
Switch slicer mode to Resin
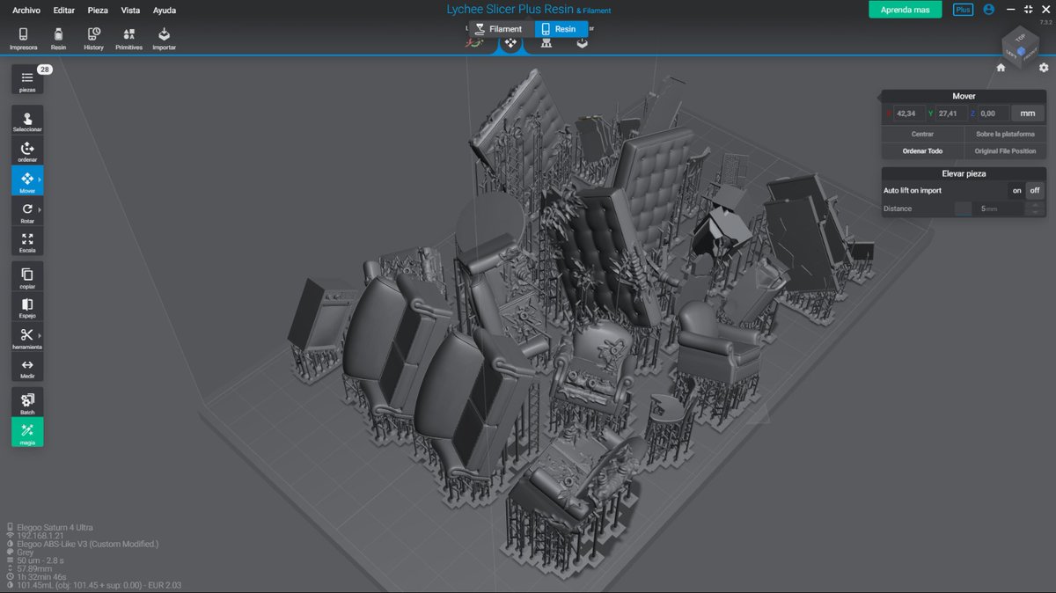[x=560, y=29]
